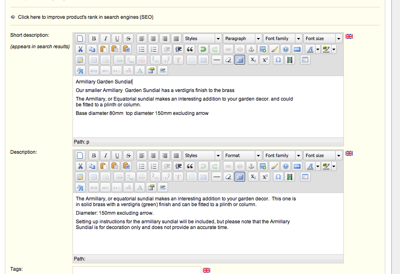Image resolution: width=400 pixels, height=274 pixels.
Task: Open text color arrow in Description editor
Action: 318,166
